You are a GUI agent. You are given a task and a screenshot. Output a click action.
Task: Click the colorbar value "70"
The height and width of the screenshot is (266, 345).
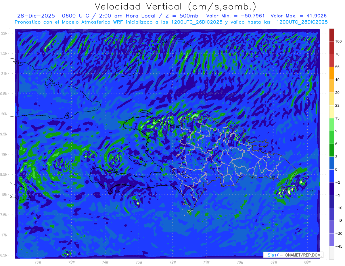pyautogui.click(x=338, y=54)
